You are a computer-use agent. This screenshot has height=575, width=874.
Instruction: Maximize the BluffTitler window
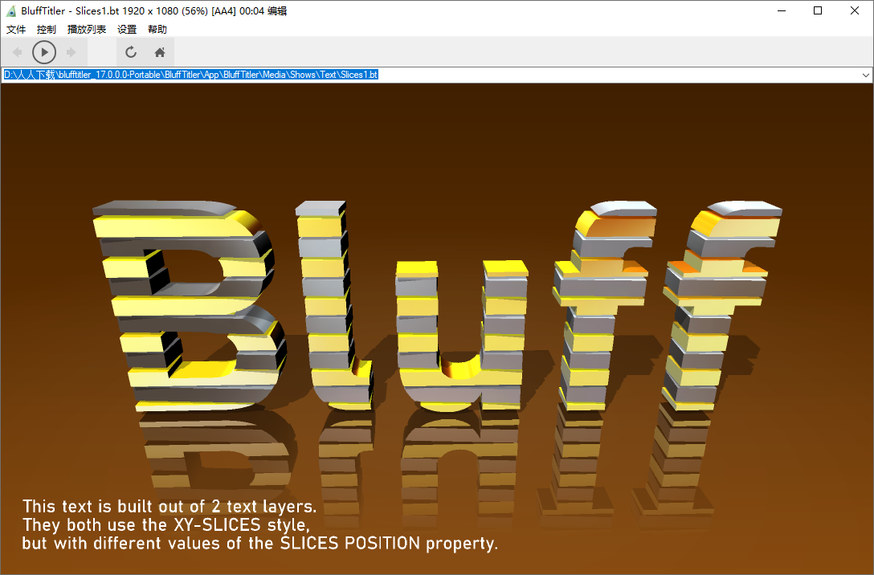[x=817, y=10]
